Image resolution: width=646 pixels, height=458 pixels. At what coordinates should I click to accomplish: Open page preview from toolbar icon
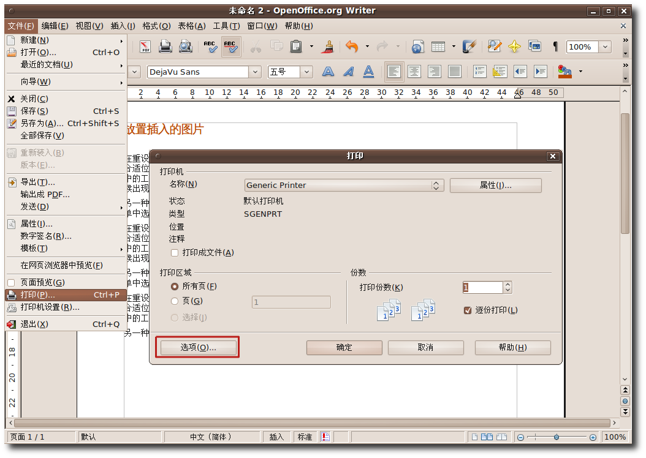tap(185, 47)
